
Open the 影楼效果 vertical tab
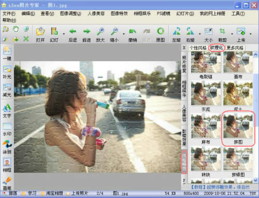(x=184, y=137)
